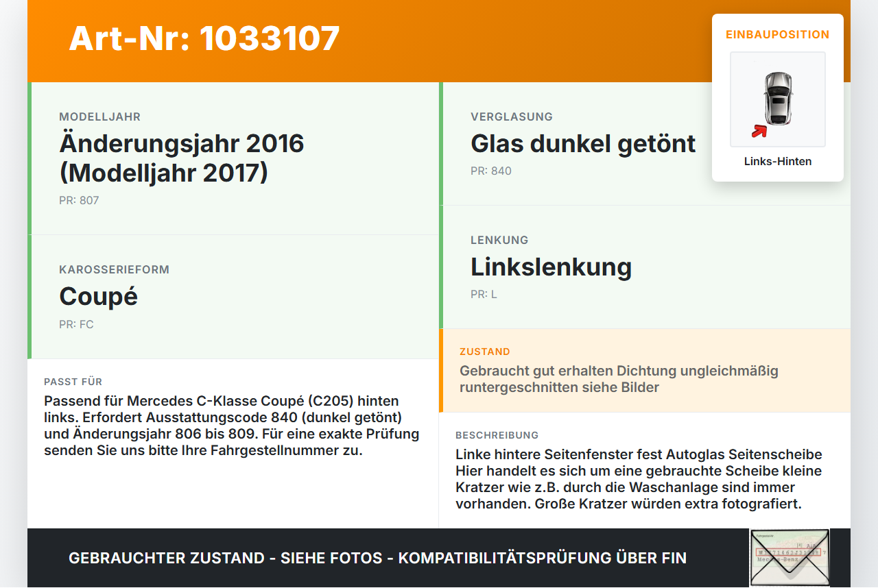878x588 pixels.
Task: Click the orange Zustand heading
Action: click(x=485, y=352)
